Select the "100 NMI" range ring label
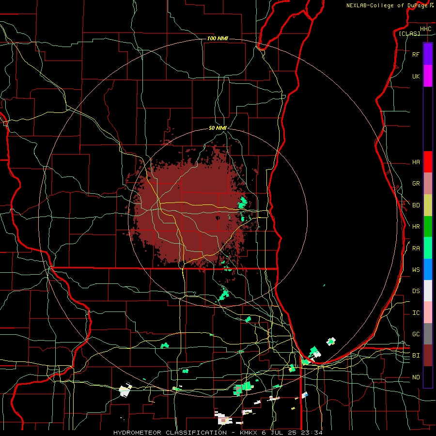This screenshot has width=436, height=436. (218, 38)
